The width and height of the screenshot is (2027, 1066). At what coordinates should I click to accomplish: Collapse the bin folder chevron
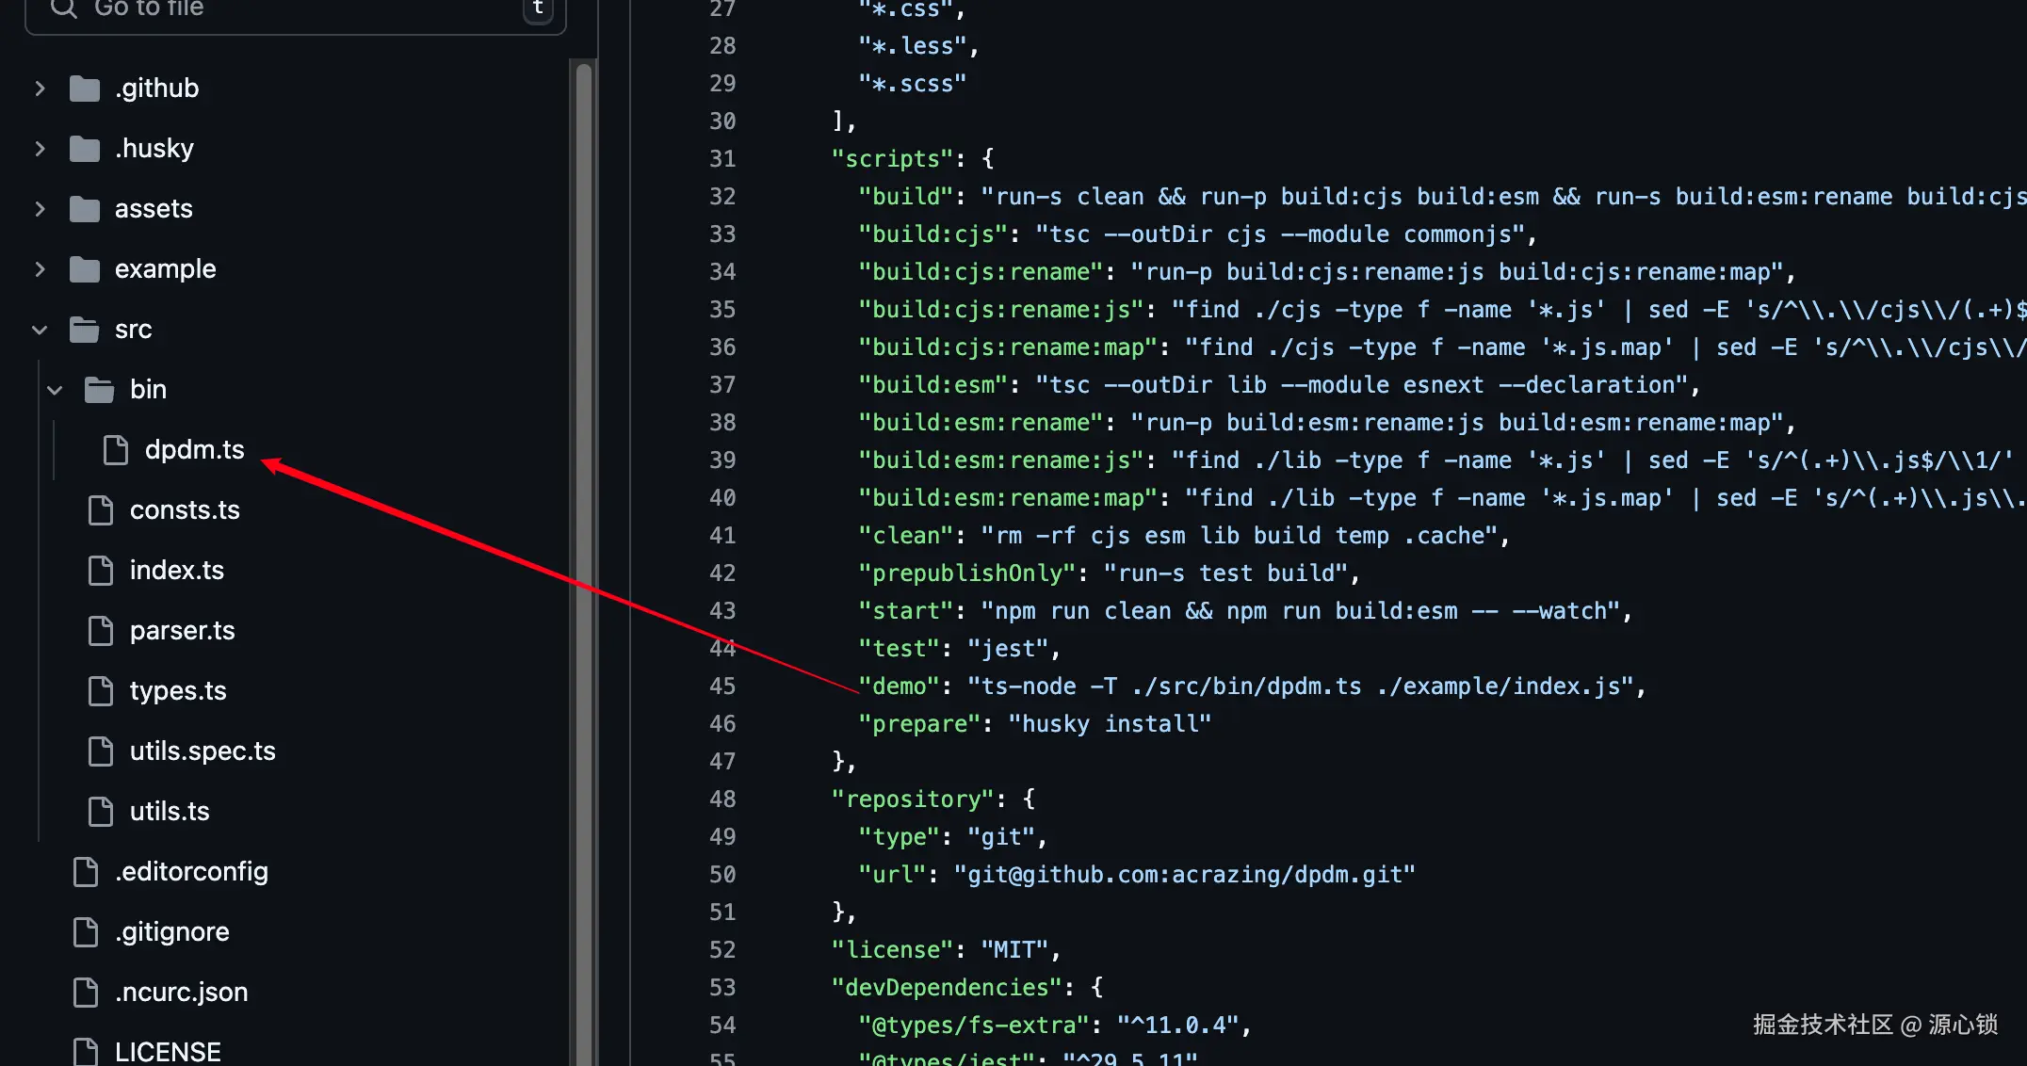click(x=55, y=390)
